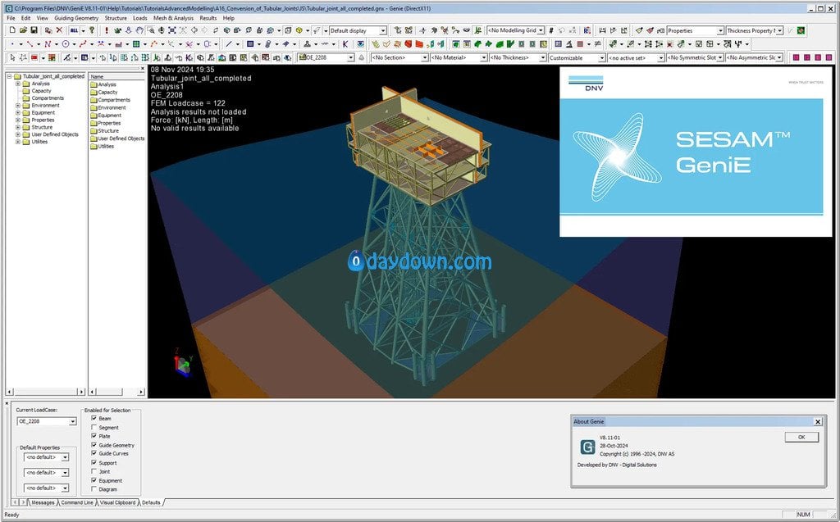Click the red X delete icon
Screen dimensions: 840x522
pos(59,30)
